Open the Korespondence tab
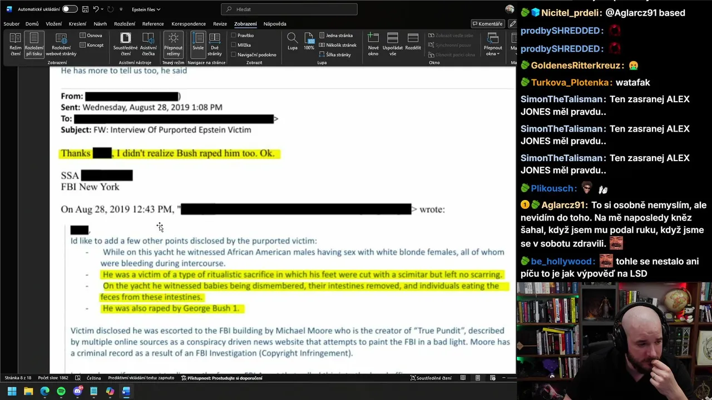 [189, 24]
